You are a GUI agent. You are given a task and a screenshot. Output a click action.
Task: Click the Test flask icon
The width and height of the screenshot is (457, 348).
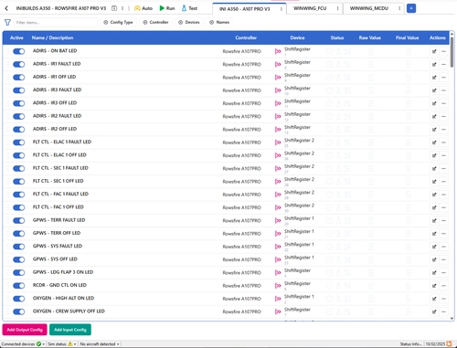[x=184, y=8]
